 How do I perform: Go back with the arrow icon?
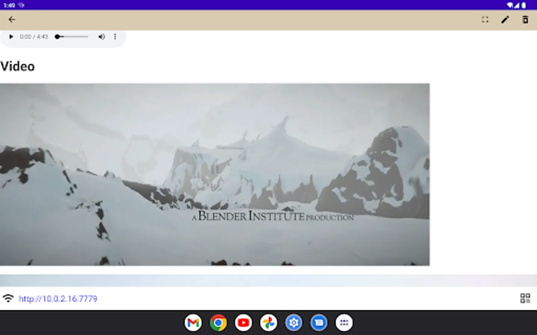[x=12, y=20]
